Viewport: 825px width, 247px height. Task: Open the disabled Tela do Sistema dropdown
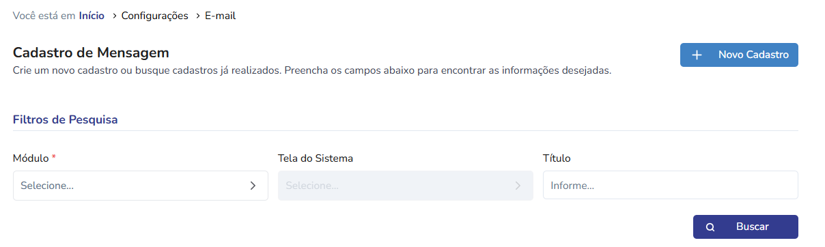[406, 186]
